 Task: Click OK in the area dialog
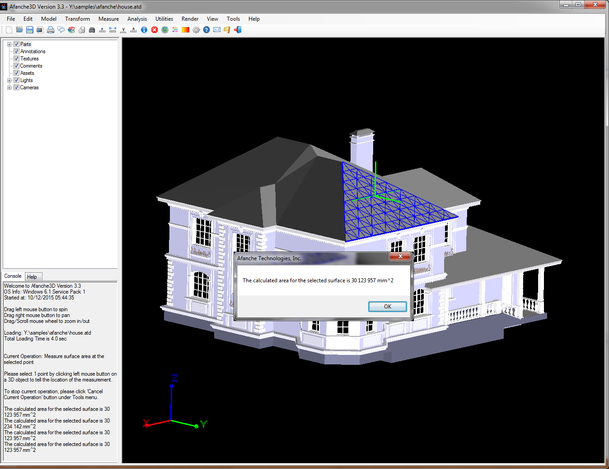pos(387,307)
